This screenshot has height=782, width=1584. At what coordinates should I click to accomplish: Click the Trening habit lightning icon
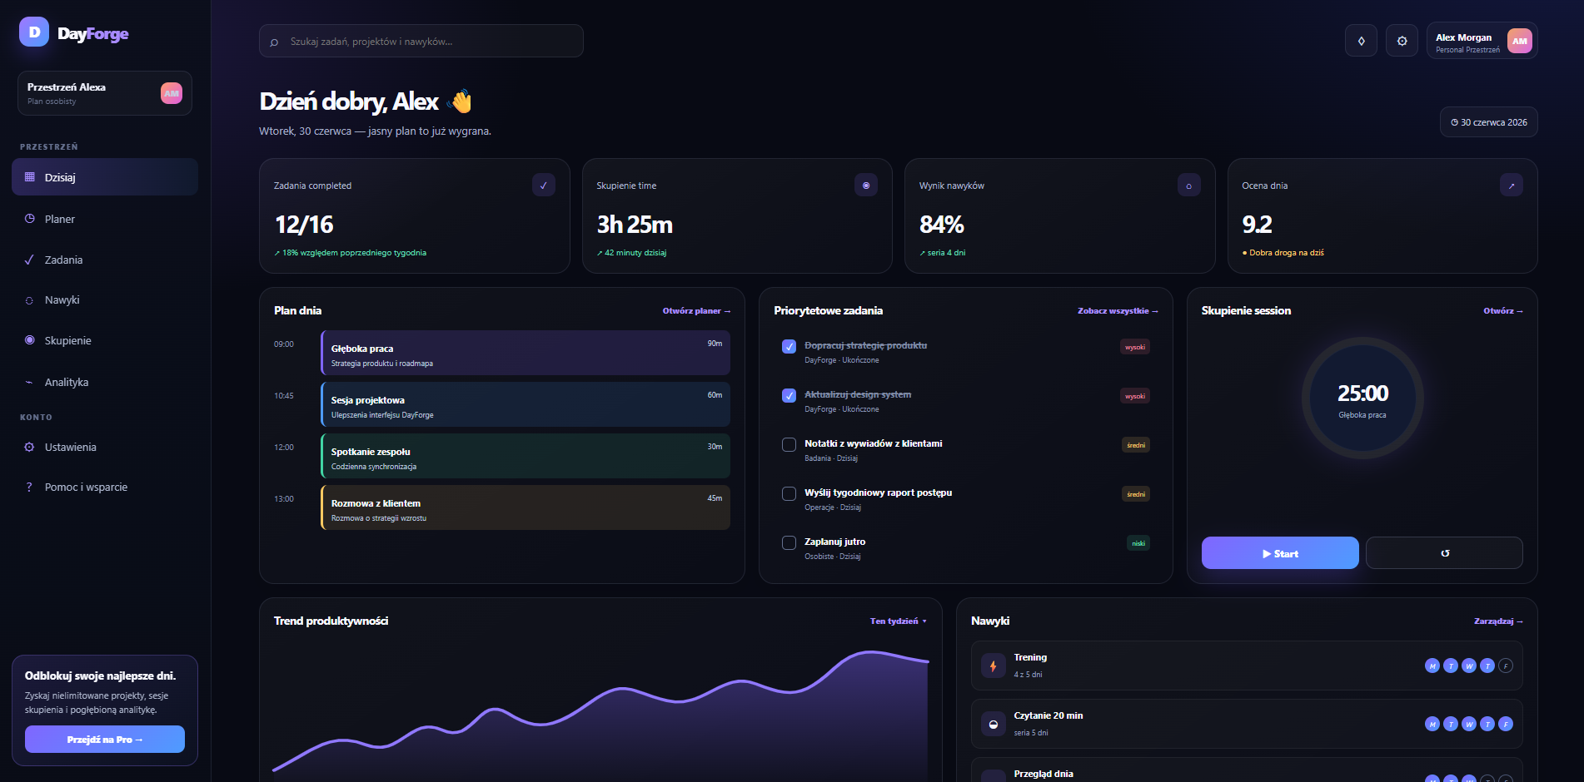[x=993, y=666]
